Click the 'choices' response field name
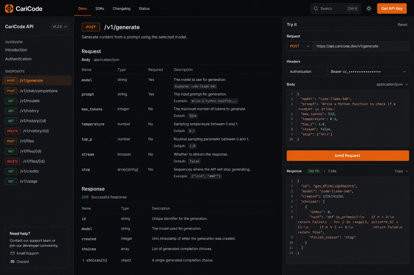Viewport: 414px width, 275px height. [89, 249]
